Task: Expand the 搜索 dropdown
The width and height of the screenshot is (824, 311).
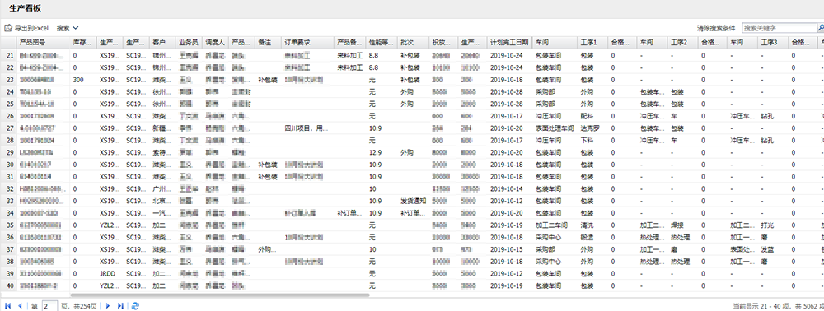Action: 68,28
